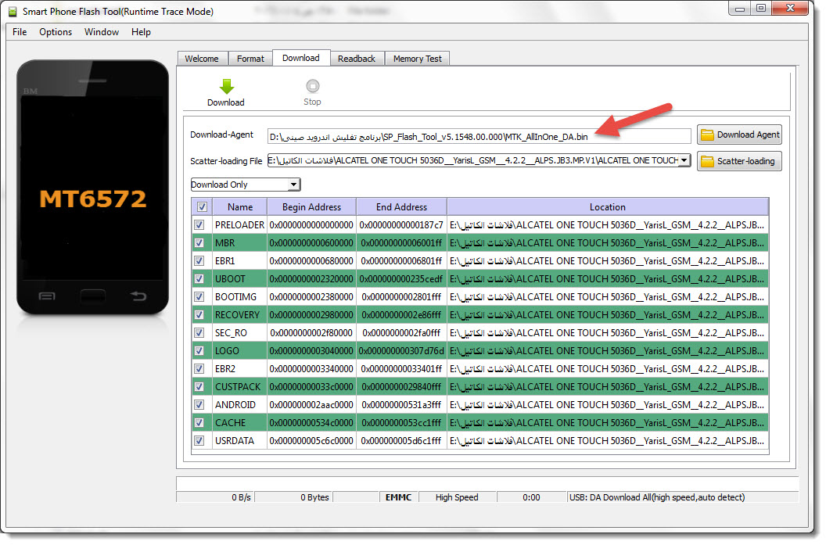This screenshot has height=545, width=826.
Task: Switch to the Readback tab
Action: (x=357, y=59)
